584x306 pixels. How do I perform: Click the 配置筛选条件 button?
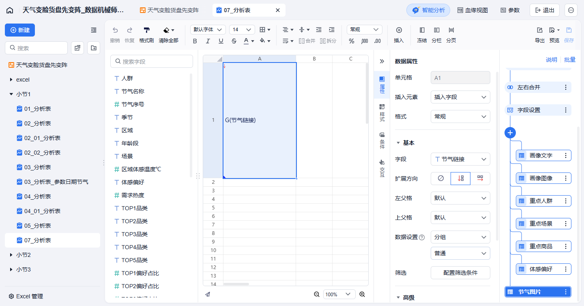460,273
